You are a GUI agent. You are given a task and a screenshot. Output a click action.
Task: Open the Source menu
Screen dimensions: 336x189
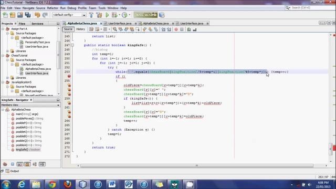point(40,8)
